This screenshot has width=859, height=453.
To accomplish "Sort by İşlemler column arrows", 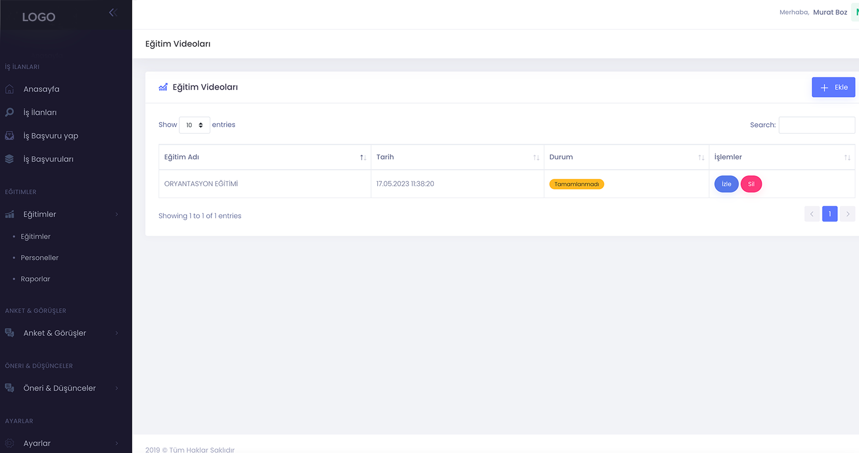I will [847, 158].
